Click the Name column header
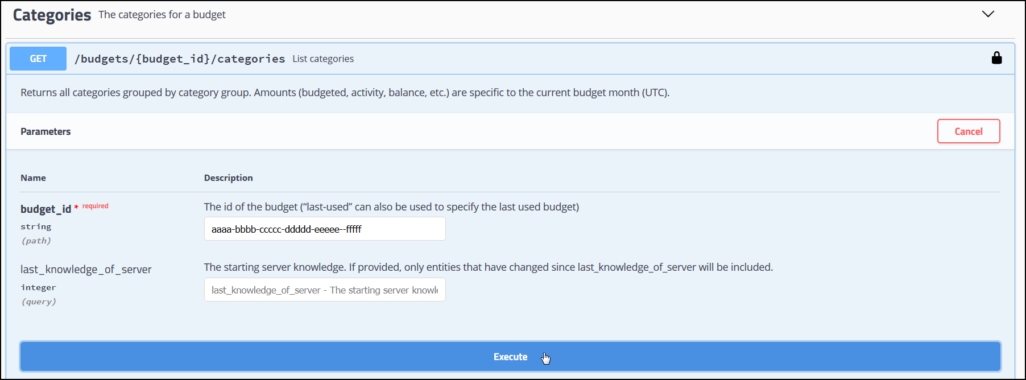The height and width of the screenshot is (380, 1026). pyautogui.click(x=33, y=177)
